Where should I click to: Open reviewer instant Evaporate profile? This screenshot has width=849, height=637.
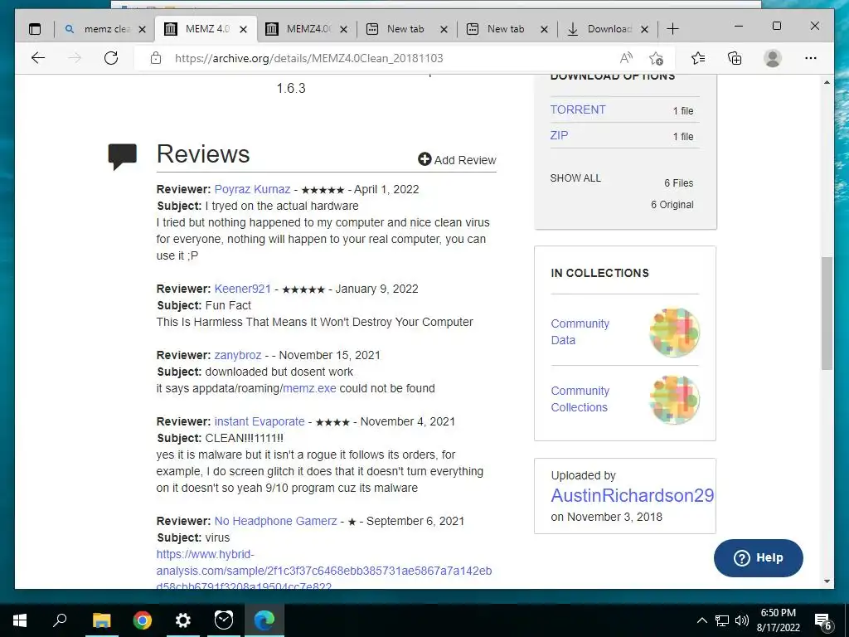click(260, 421)
